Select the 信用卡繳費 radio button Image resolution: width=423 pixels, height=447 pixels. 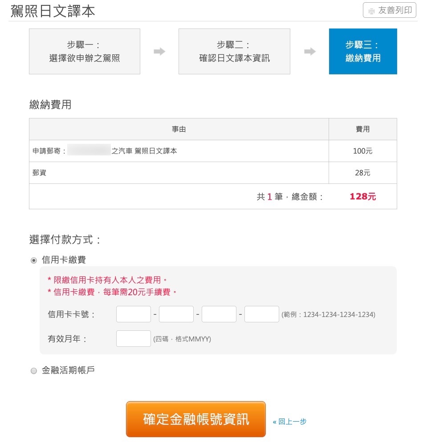pos(34,260)
